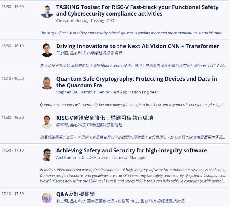Open Achieving Safety and Security session title
Image resolution: width=230 pixels, height=207 pixels.
click(x=132, y=151)
